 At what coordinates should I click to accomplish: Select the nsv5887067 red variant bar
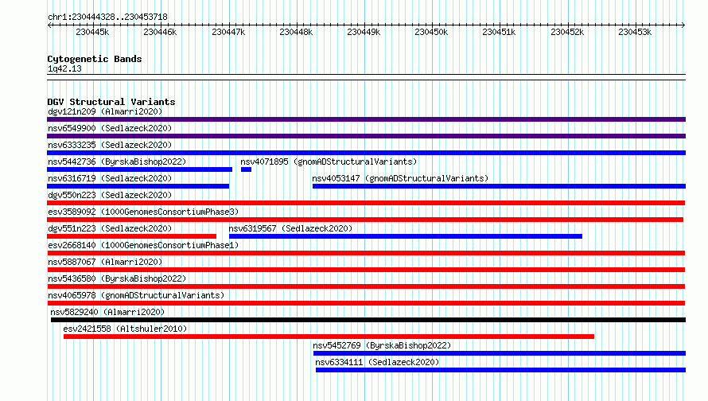coord(366,270)
